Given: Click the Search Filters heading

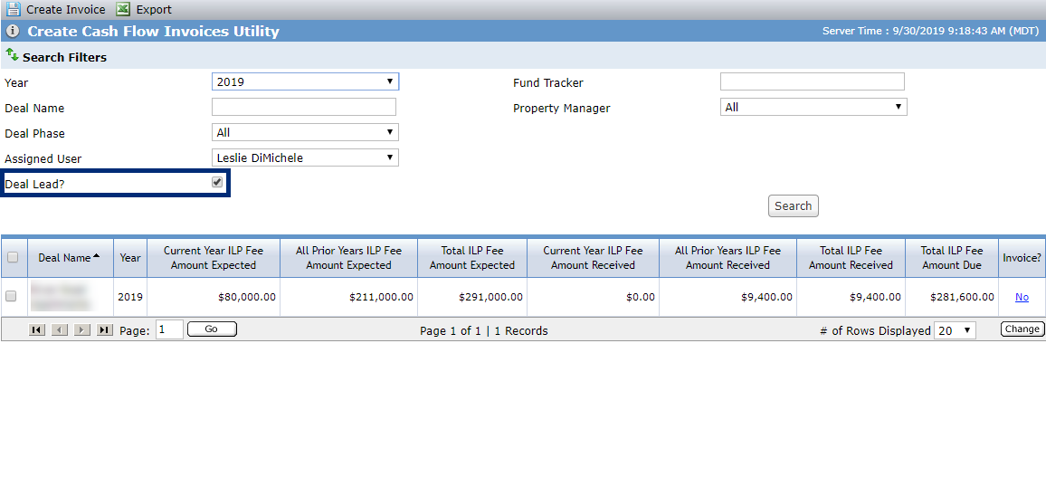Looking at the screenshot, I should pyautogui.click(x=65, y=57).
